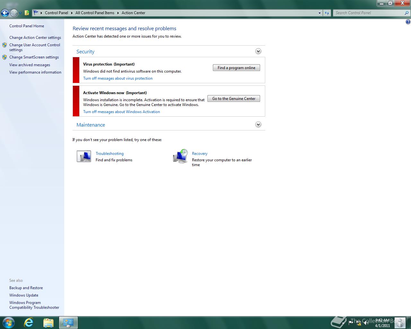Launch Internet Explorer from the taskbar

(29, 323)
